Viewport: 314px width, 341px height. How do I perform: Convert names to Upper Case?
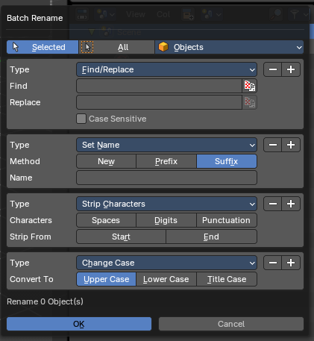click(106, 279)
